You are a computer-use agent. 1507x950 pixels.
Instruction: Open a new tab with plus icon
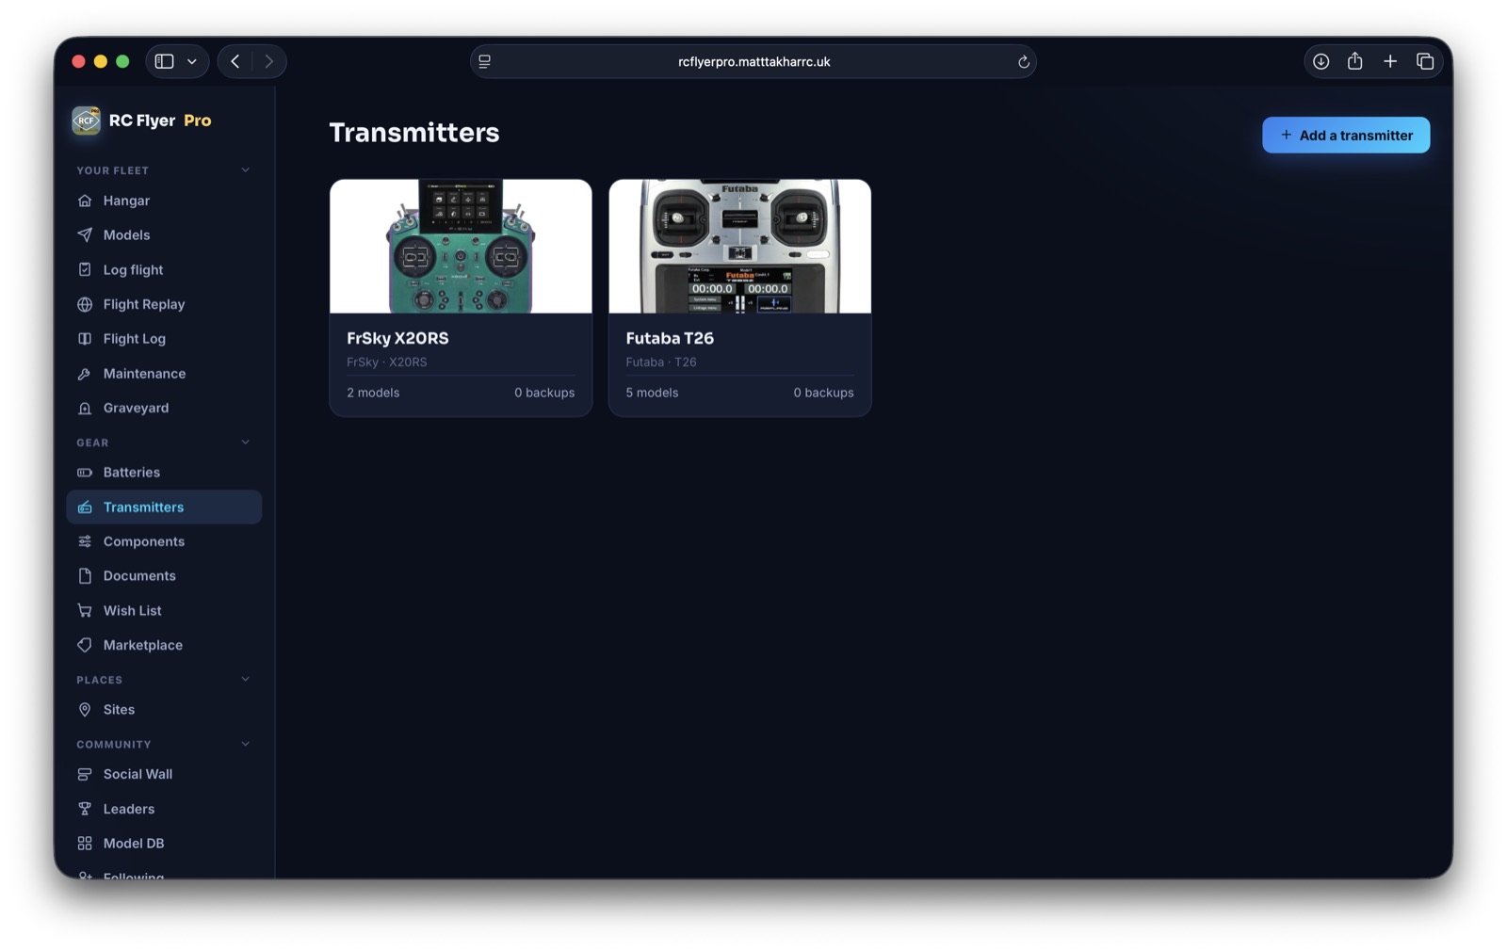tap(1390, 61)
